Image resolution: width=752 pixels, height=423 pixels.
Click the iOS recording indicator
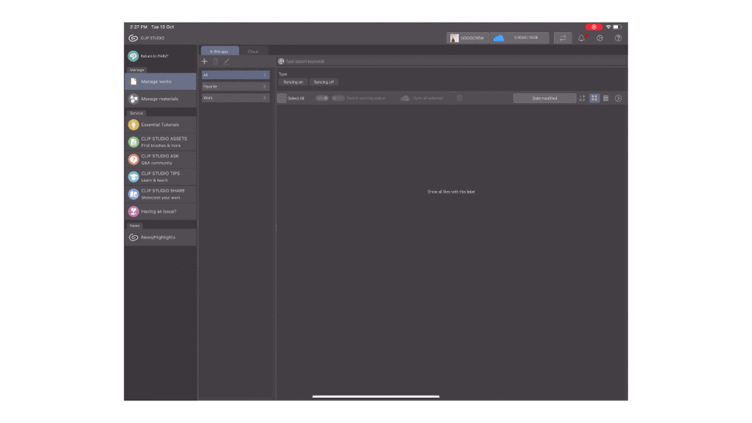click(594, 27)
